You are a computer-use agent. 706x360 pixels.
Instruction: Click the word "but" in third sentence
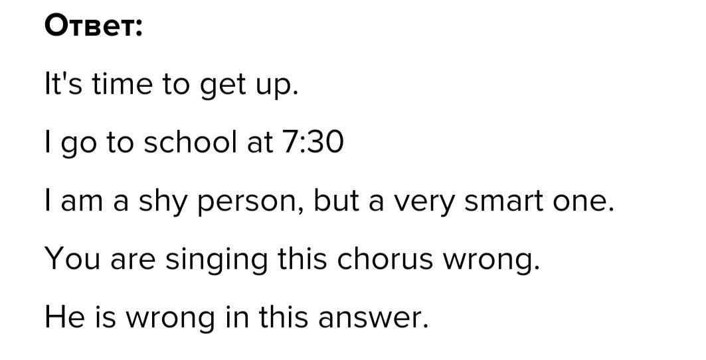click(336, 202)
